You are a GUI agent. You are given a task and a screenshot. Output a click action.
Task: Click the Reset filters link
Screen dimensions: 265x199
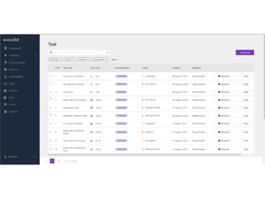(x=114, y=59)
